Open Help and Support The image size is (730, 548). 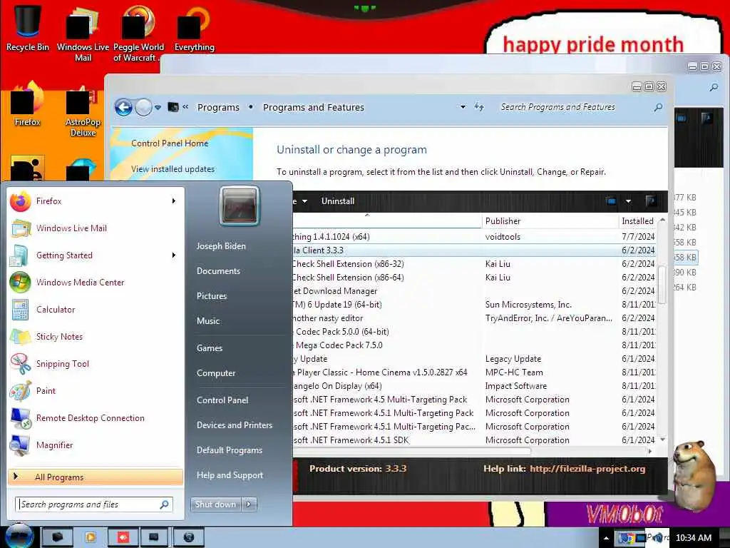pos(230,475)
